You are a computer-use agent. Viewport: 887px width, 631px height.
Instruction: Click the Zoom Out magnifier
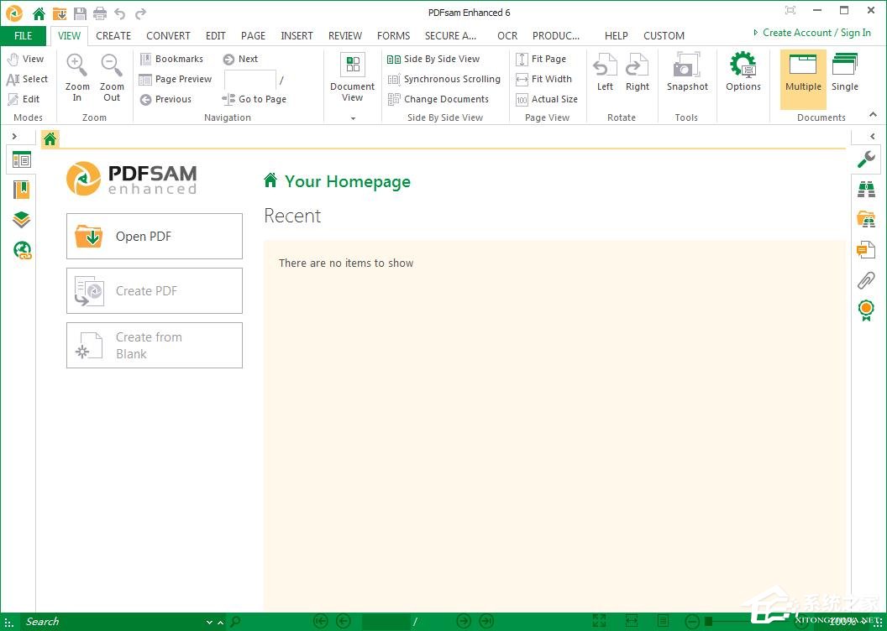coord(112,78)
